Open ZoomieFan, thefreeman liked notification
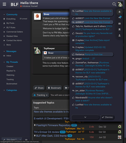This screenshot has width=126, height=143. coord(92,64)
